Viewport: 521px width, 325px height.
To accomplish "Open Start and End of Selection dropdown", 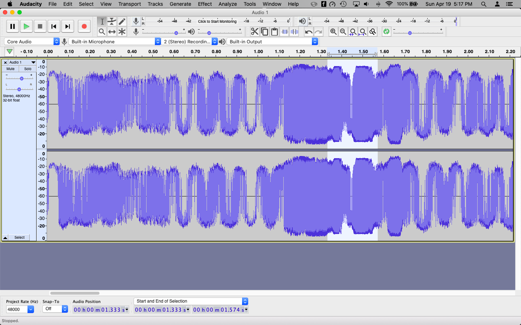I will (x=191, y=301).
